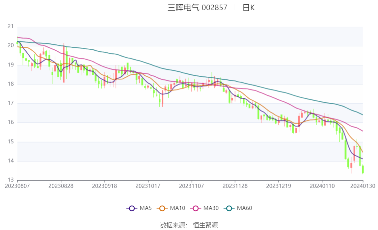Screen dimensions: 378x230
Task: Click the 20240110 date axis label
Action: [x=322, y=186]
